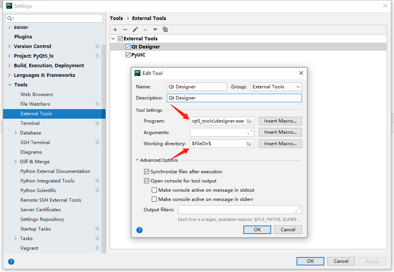Move tool down with the down arrow

[x=155, y=30]
